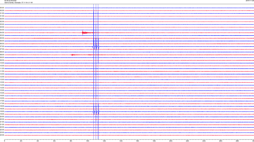
Task: Click the 15:00 trace time label
Action: pyautogui.click(x=2, y=90)
